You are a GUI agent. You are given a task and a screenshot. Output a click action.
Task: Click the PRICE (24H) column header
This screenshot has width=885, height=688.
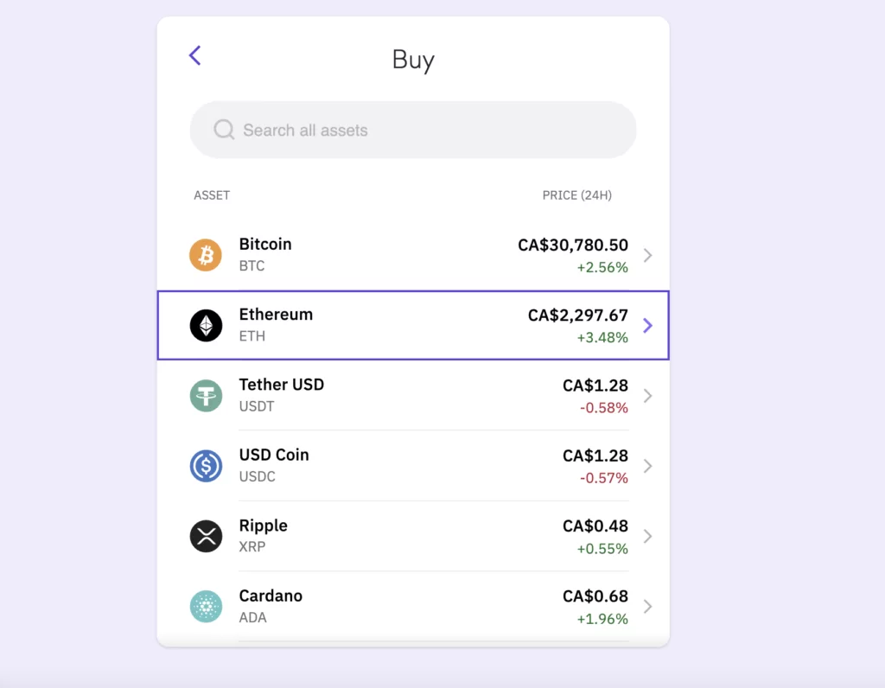[x=576, y=195]
